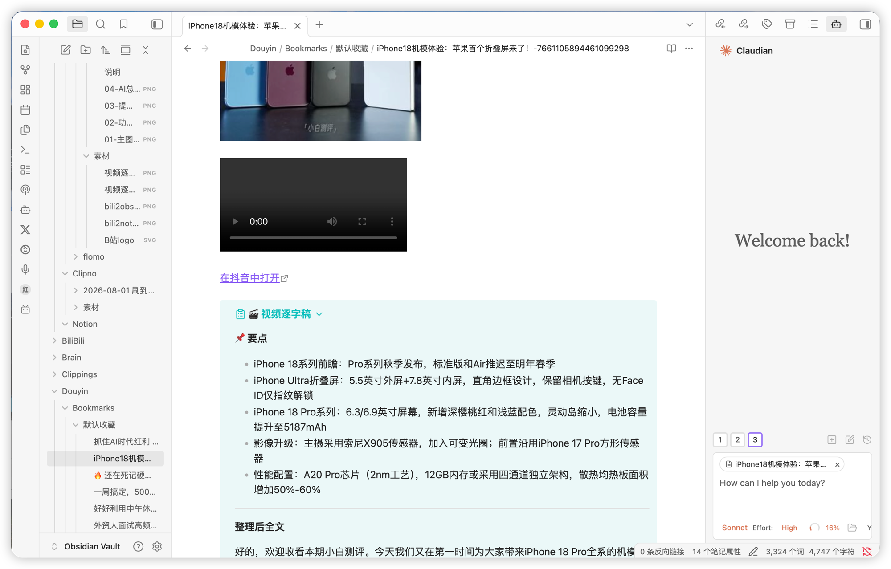Open Claudian conversation history
The width and height of the screenshot is (891, 569).
[867, 440]
